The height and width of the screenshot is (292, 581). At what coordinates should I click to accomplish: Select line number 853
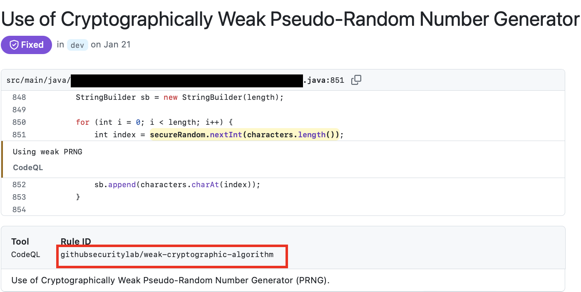coord(19,197)
